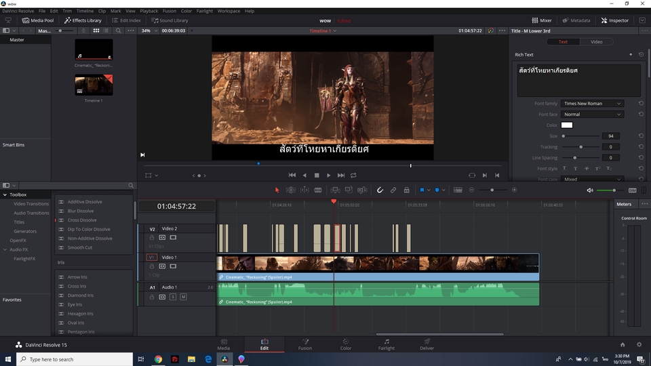
Task: Open the Playback menu
Action: [149, 11]
